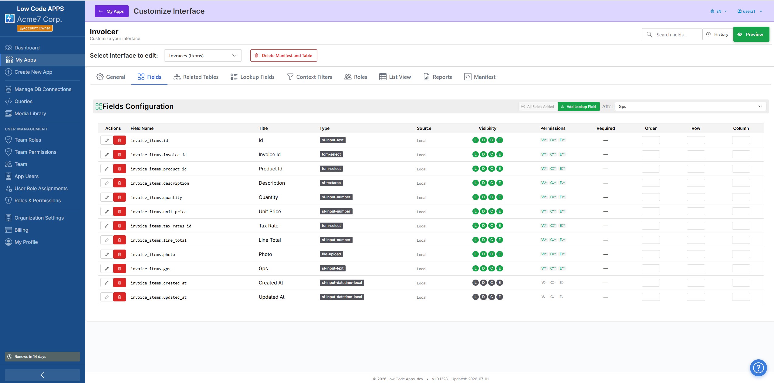Toggle E visibility for invoice_items.gps
The height and width of the screenshot is (383, 774).
500,268
